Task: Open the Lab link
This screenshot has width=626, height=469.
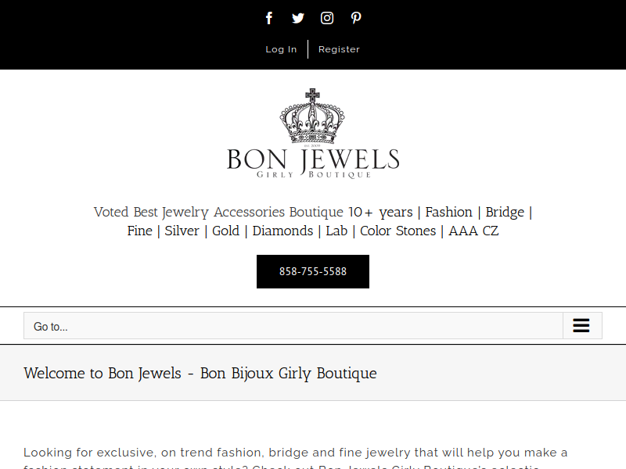Action: pyautogui.click(x=336, y=231)
